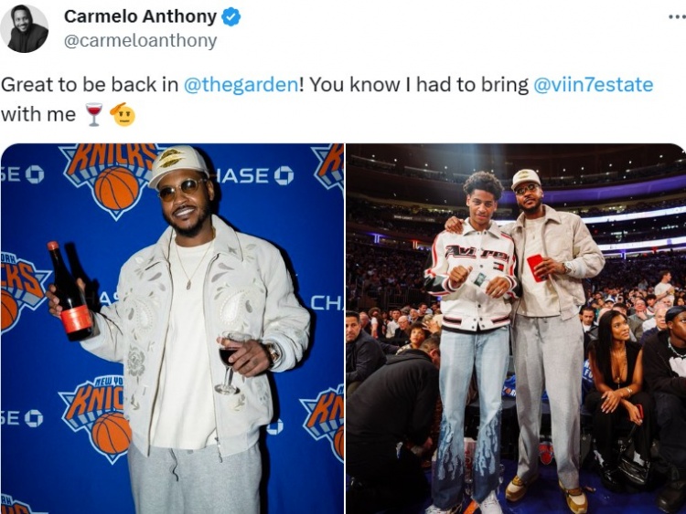Click the tweet text body

click(327, 100)
